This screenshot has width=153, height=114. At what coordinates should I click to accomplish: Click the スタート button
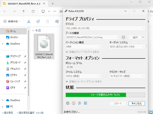118,103
